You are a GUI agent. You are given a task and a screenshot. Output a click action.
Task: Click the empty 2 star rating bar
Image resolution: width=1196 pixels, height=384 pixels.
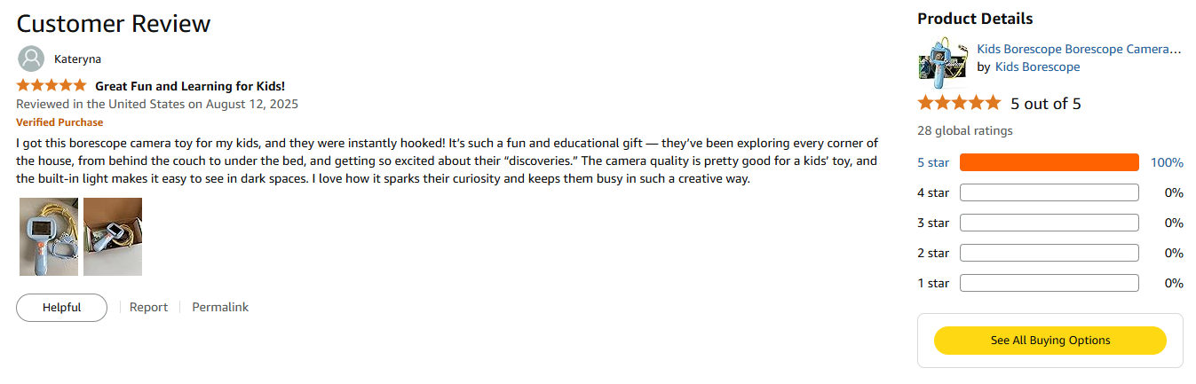(x=1049, y=253)
